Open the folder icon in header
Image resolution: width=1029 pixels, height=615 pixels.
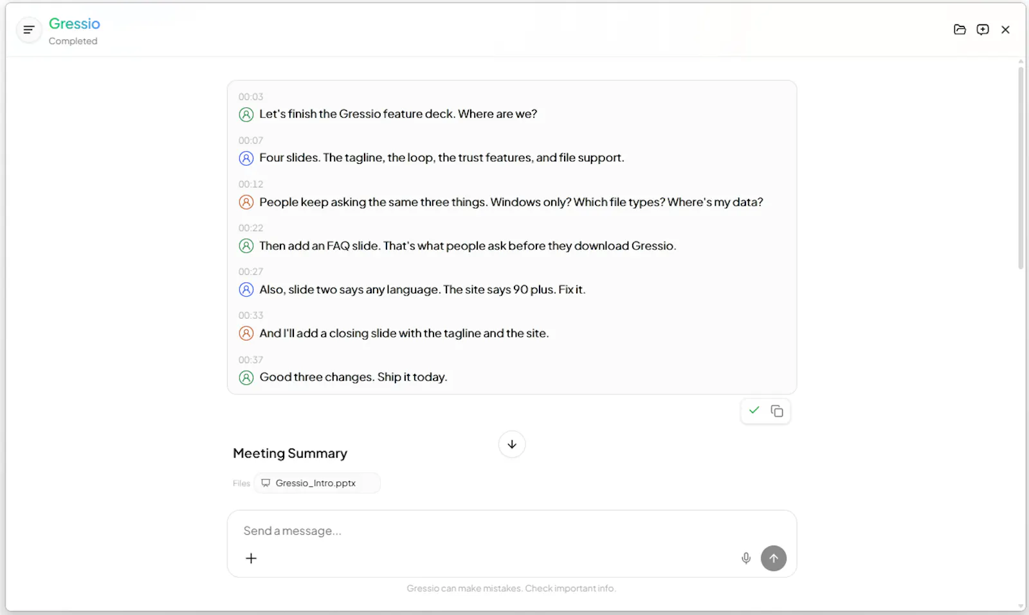960,30
